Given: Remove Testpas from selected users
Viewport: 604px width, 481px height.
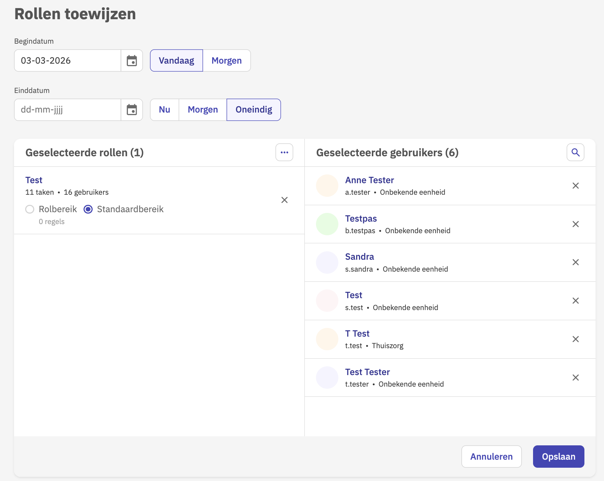Looking at the screenshot, I should 575,224.
